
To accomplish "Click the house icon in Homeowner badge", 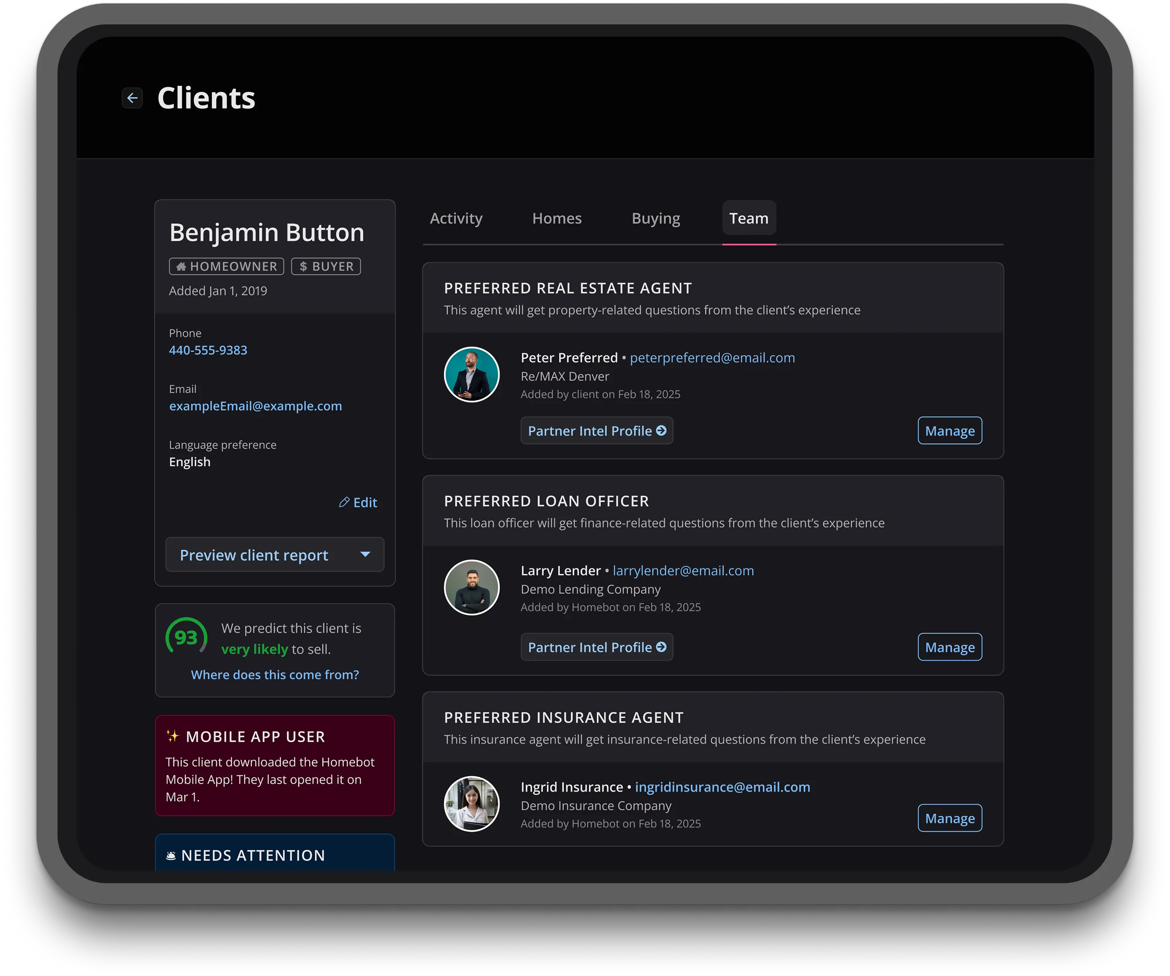I will click(x=180, y=267).
